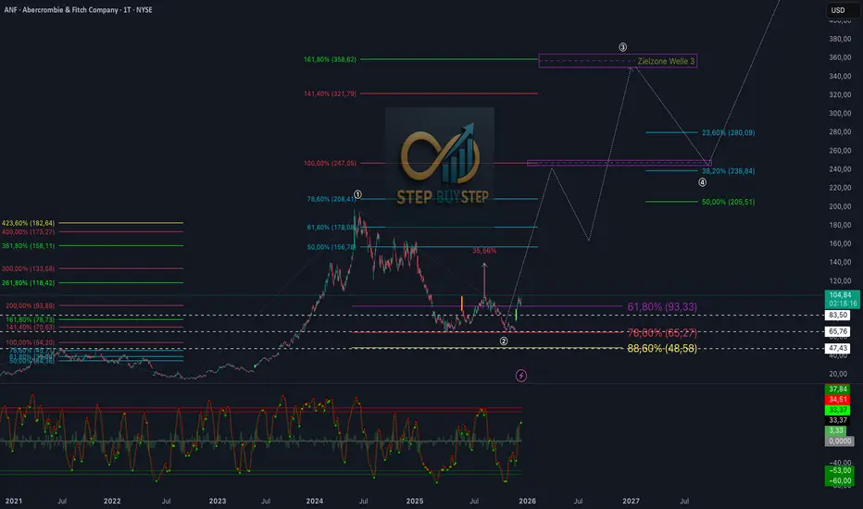Click the 160,00 price axis tick
The height and width of the screenshot is (509, 863).
point(840,243)
